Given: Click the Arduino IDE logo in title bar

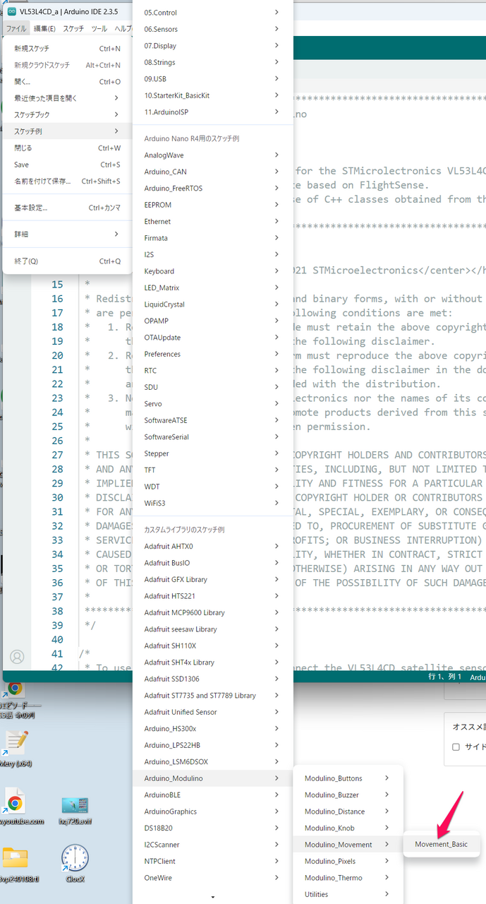Looking at the screenshot, I should coord(11,12).
